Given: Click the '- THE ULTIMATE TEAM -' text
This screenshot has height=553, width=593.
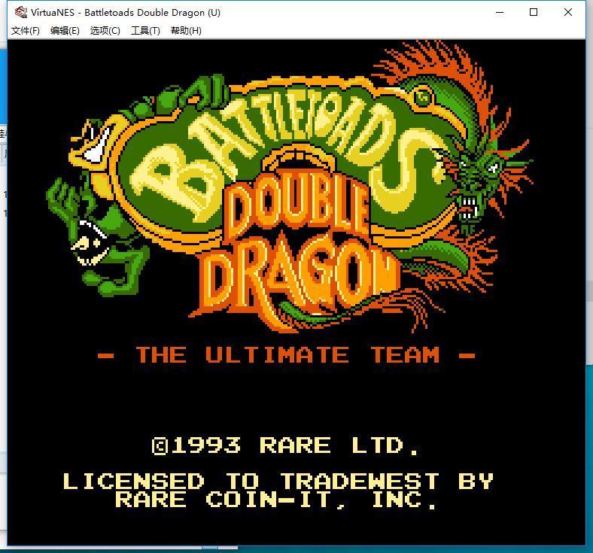Looking at the screenshot, I should point(287,355).
